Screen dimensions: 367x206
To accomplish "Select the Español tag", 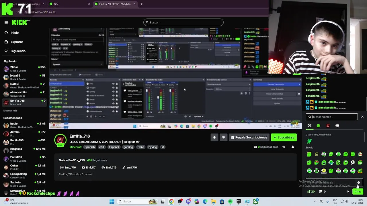I will click(x=114, y=147).
